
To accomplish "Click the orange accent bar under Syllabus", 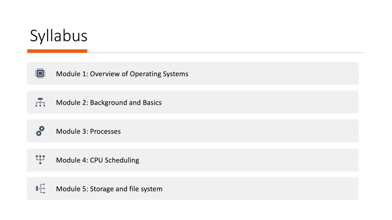I will click(x=57, y=51).
